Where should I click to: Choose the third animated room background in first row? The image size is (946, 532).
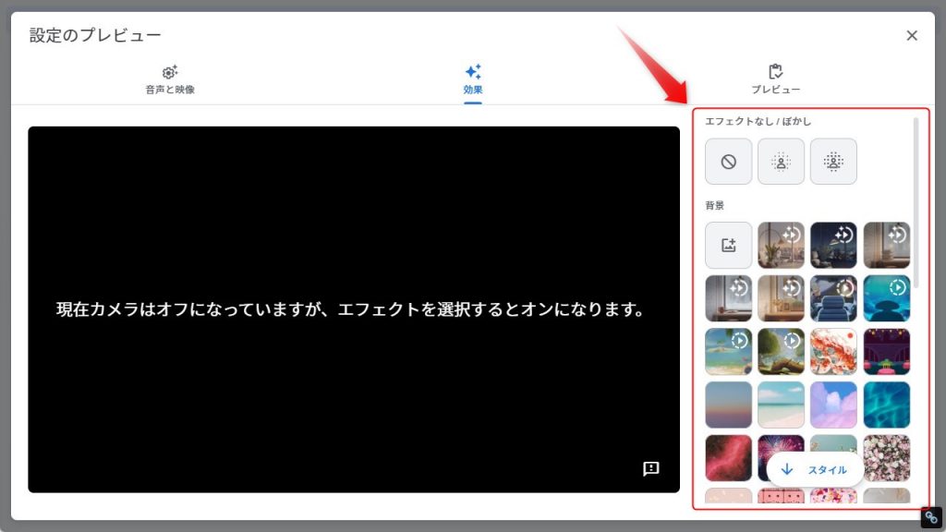point(886,245)
